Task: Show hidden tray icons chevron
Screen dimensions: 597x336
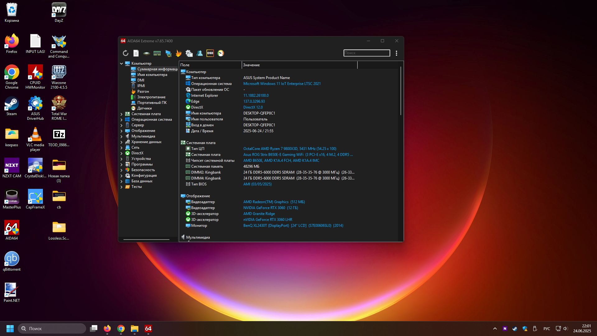Action: click(x=495, y=329)
